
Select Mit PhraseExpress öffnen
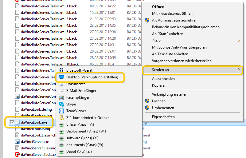click(172, 14)
